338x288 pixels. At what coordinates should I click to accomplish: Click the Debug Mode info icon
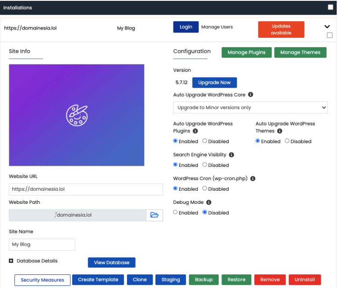pos(209,202)
